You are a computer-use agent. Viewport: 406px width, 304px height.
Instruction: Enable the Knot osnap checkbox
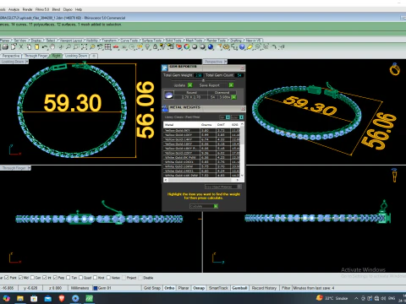point(95,278)
